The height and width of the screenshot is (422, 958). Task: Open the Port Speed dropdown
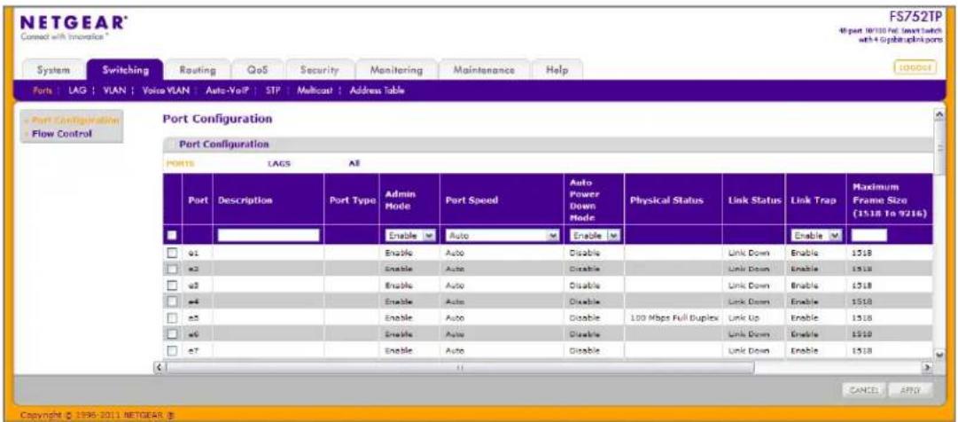pos(502,235)
